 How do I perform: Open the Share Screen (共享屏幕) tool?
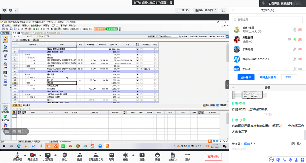tap(48, 157)
